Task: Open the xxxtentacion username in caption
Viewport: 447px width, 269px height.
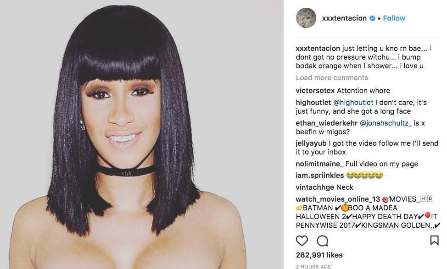Action: click(x=318, y=49)
